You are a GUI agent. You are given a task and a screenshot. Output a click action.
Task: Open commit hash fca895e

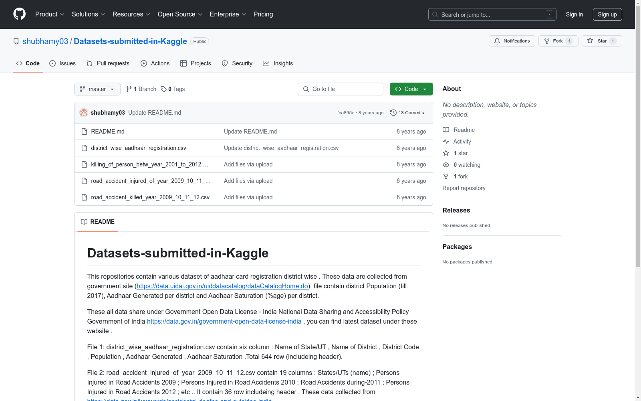tap(346, 113)
